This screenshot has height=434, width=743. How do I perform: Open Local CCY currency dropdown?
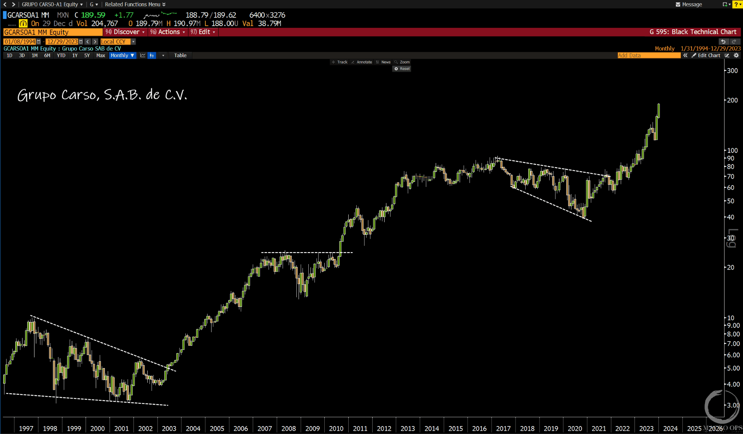[x=134, y=42]
